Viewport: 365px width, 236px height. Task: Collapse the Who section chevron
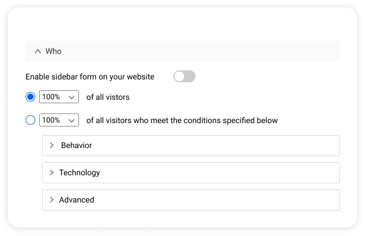[x=38, y=51]
